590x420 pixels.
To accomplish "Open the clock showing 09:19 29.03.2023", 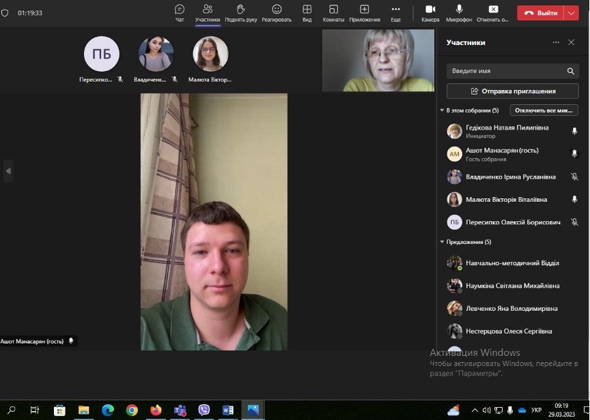I will click(x=561, y=410).
